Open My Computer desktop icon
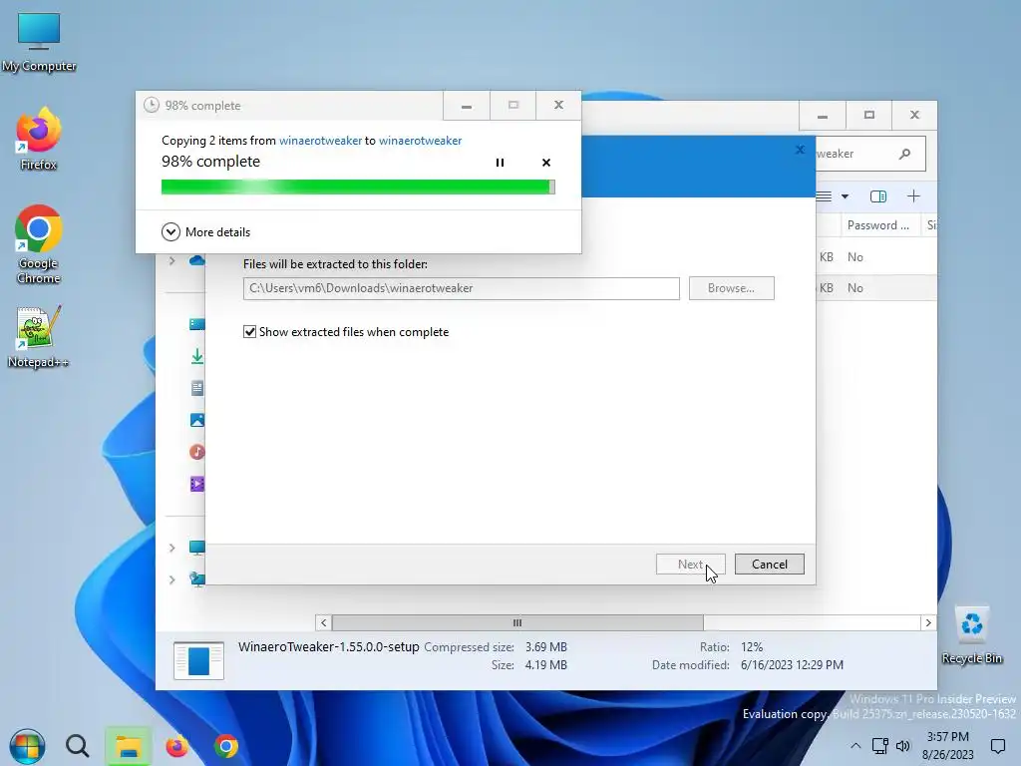1021x766 pixels. 39,42
